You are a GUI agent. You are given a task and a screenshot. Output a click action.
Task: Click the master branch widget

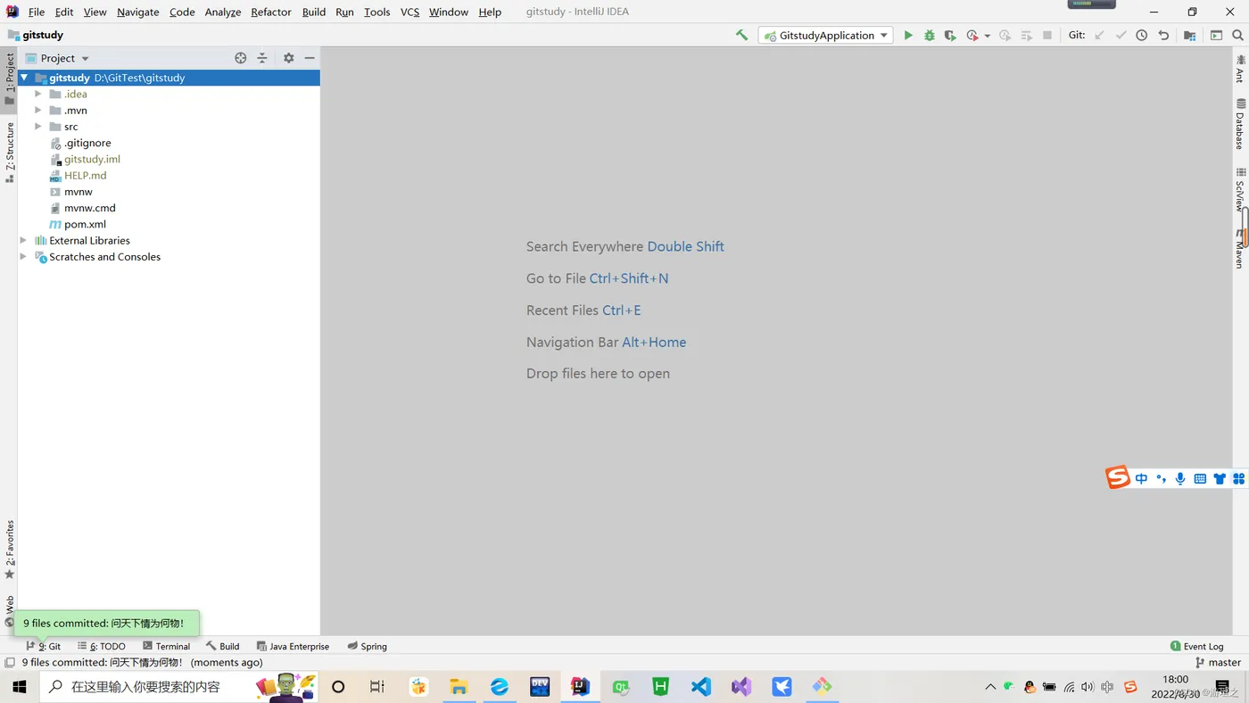(x=1219, y=662)
